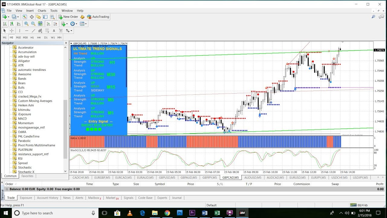Open Excel from the taskbar
Image resolution: width=387 pixels, height=218 pixels.
pos(217,213)
